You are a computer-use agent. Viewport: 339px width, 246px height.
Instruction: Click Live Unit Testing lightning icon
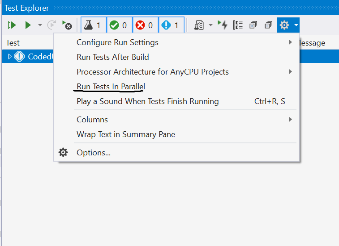[223, 25]
